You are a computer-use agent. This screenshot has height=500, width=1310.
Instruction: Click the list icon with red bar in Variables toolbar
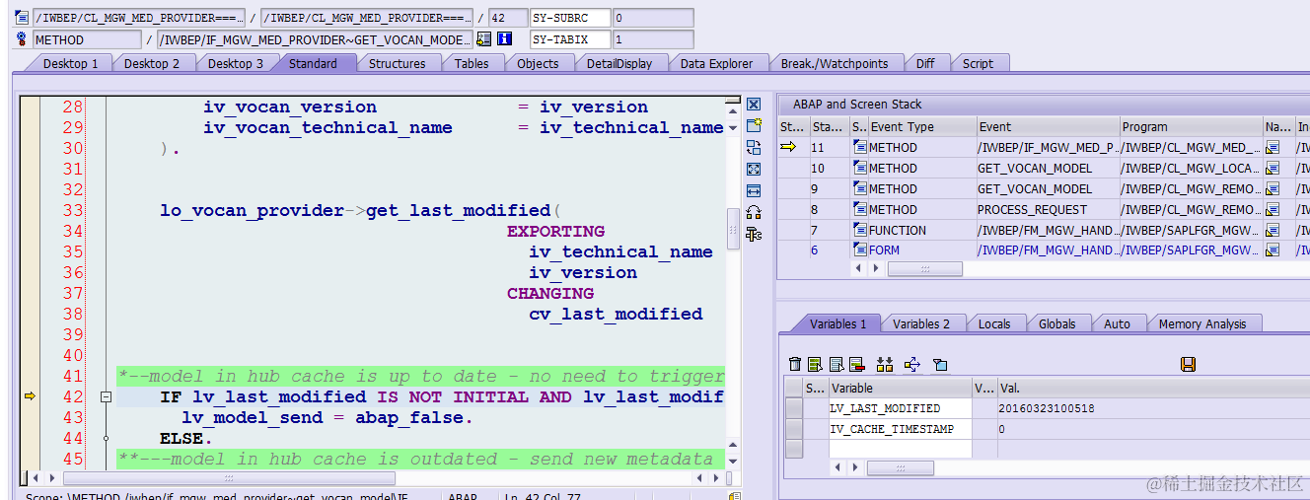[856, 365]
